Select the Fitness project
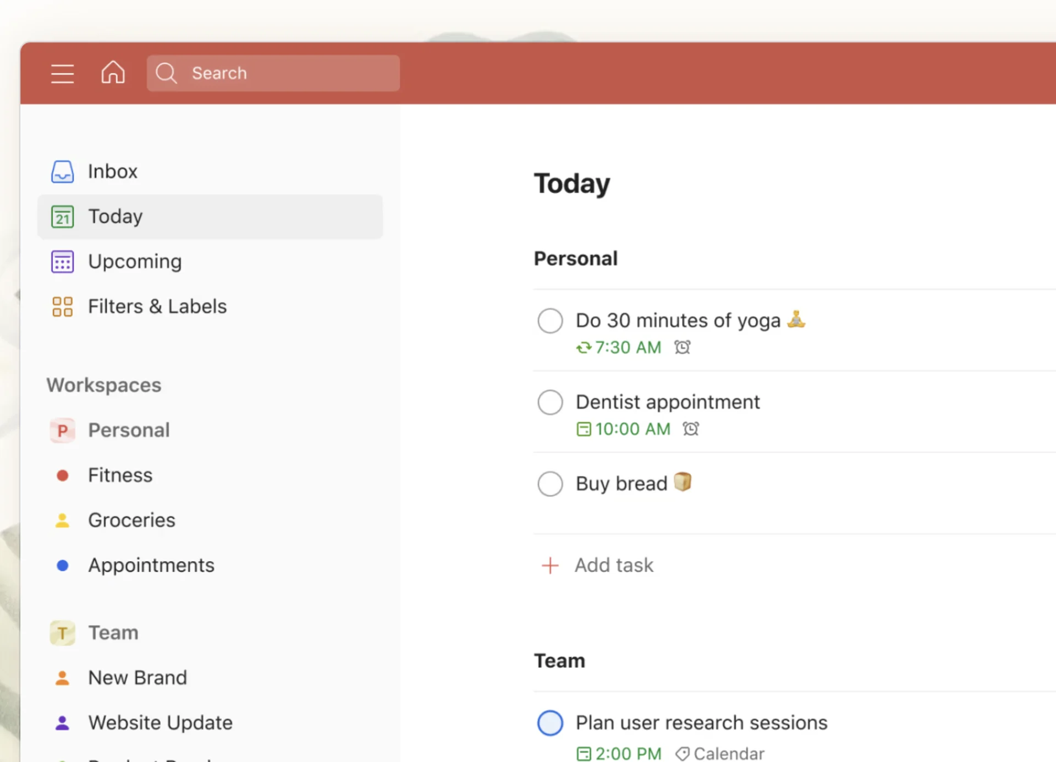1056x762 pixels. 120,475
